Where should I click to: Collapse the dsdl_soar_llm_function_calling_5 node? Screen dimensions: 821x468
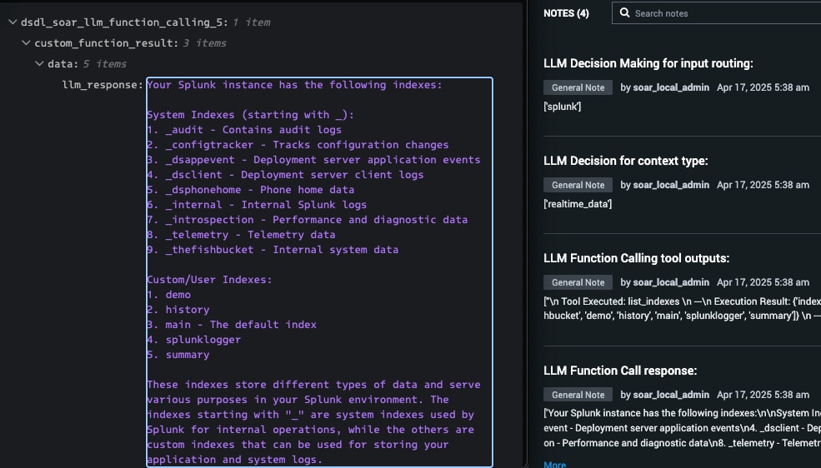point(13,22)
